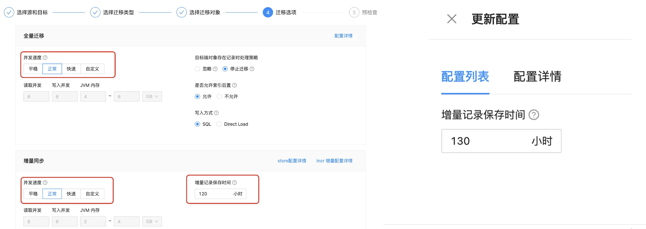646x229 pixels.
Task: Open GB unit dropdown in 全量迁移 JVM 内存
Action: pyautogui.click(x=152, y=96)
